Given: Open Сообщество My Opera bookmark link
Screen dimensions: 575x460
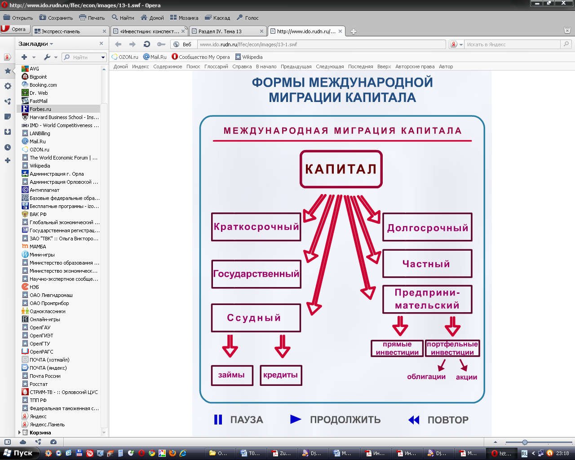Looking at the screenshot, I should click(201, 57).
